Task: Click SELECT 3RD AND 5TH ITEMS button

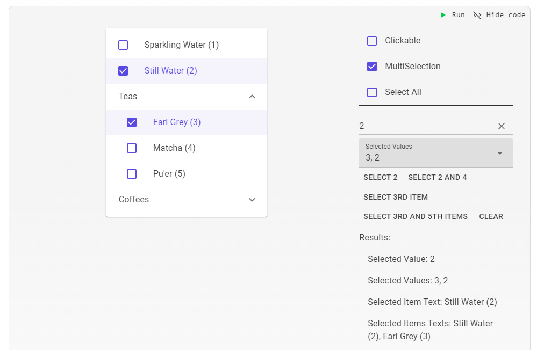Action: (x=416, y=216)
